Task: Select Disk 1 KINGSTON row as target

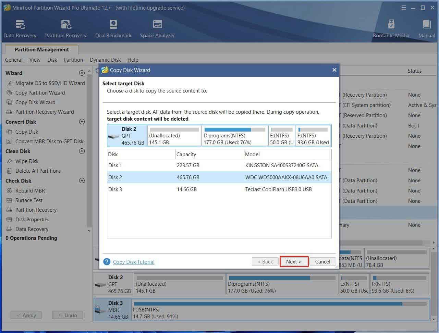Action: tap(219, 165)
